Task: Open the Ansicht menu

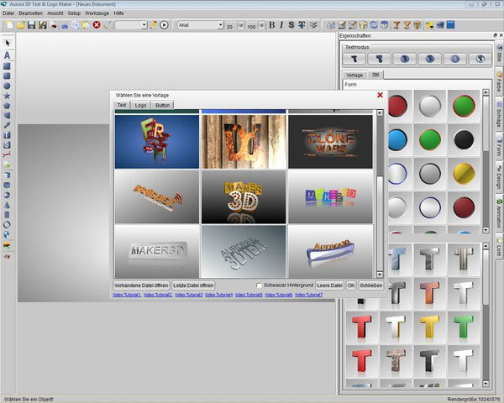Action: pyautogui.click(x=55, y=13)
